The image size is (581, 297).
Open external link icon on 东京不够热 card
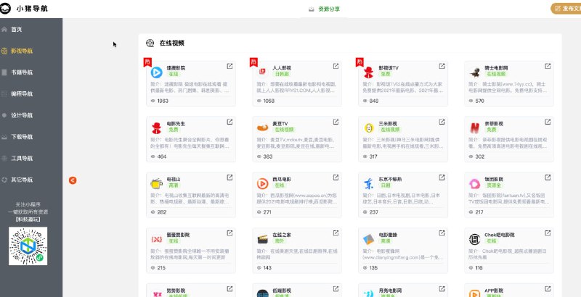coord(442,177)
